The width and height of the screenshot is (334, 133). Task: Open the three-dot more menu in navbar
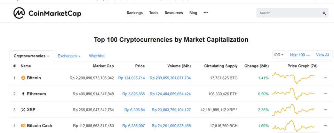(206, 12)
